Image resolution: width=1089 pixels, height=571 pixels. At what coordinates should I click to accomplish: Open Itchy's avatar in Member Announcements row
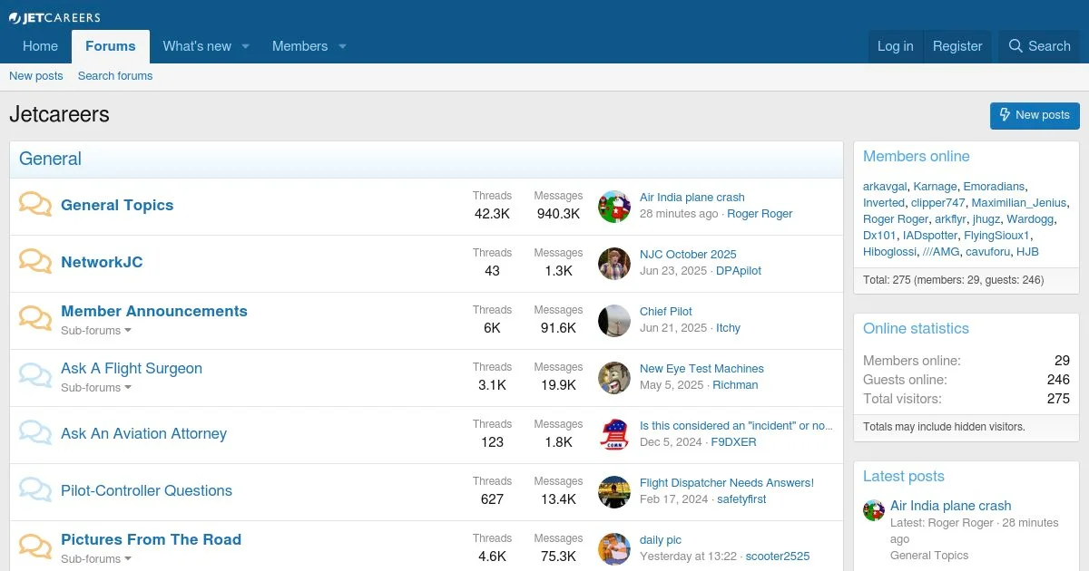pos(614,321)
